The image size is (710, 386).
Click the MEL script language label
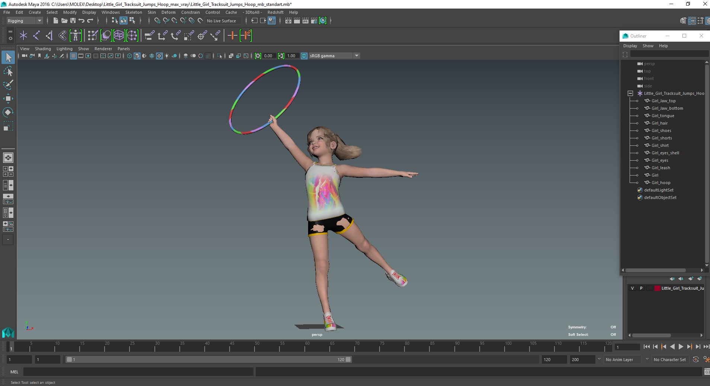(x=14, y=372)
